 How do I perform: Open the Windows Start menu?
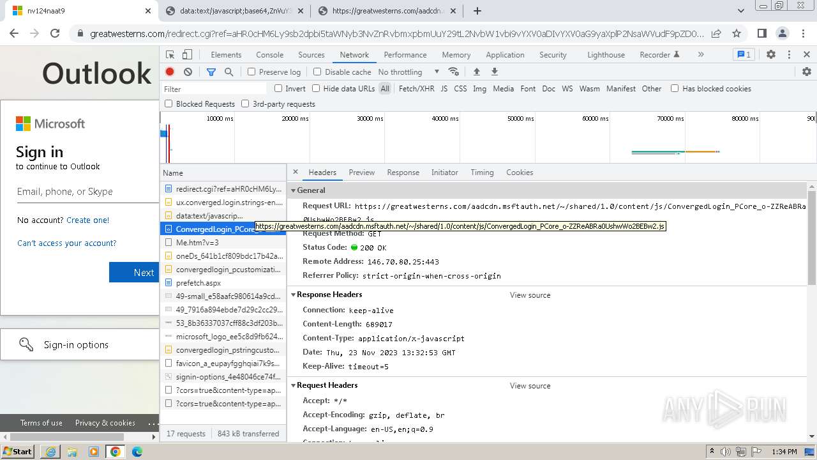point(18,452)
